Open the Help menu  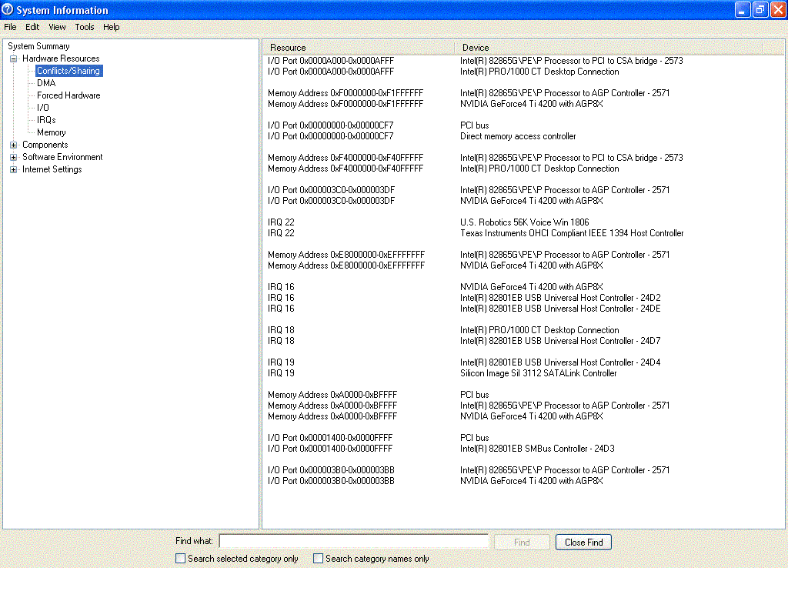click(x=111, y=27)
